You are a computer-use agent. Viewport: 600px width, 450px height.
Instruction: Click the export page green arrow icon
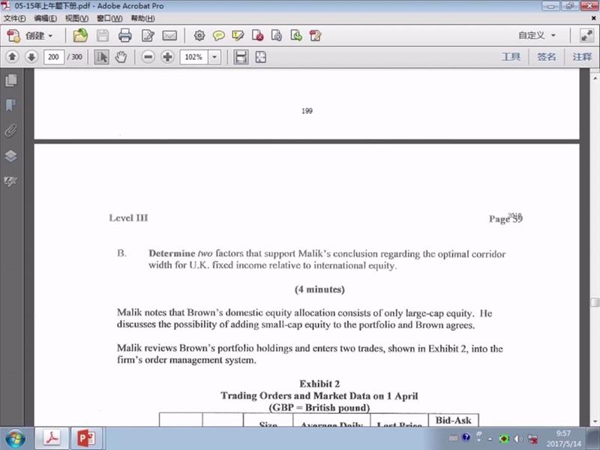[x=296, y=36]
